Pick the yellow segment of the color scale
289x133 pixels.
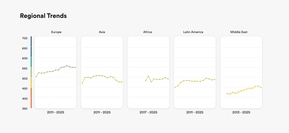pos(31,82)
